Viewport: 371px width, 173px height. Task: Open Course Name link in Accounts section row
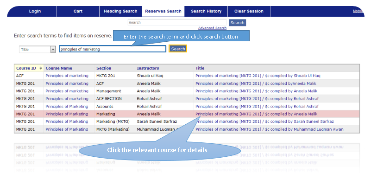(x=67, y=106)
